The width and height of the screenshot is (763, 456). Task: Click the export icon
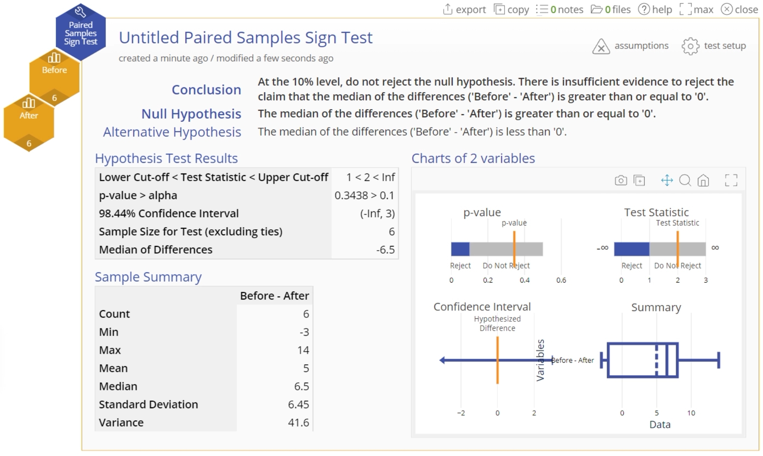pos(447,9)
